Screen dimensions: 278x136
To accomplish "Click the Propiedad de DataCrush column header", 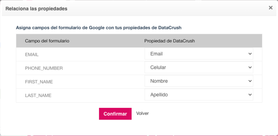I will [169, 41].
